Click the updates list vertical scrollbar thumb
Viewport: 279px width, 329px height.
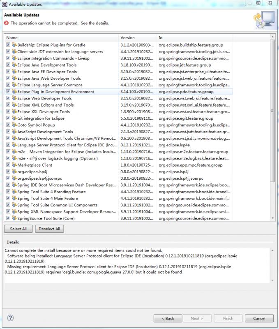tap(272, 111)
